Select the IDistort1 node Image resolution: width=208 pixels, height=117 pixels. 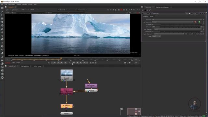point(67,106)
